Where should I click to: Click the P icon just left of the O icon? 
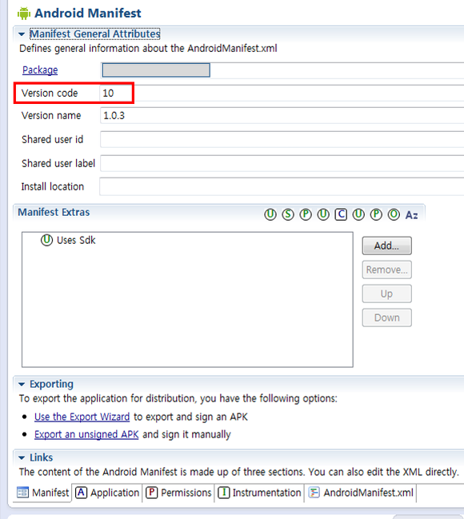click(x=376, y=214)
